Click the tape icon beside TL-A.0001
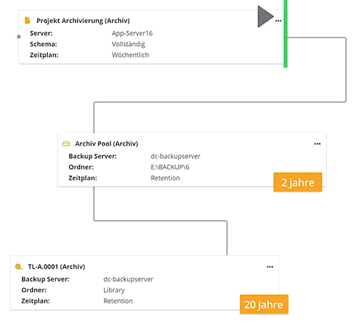This screenshot has height=323, width=355. pyautogui.click(x=19, y=267)
